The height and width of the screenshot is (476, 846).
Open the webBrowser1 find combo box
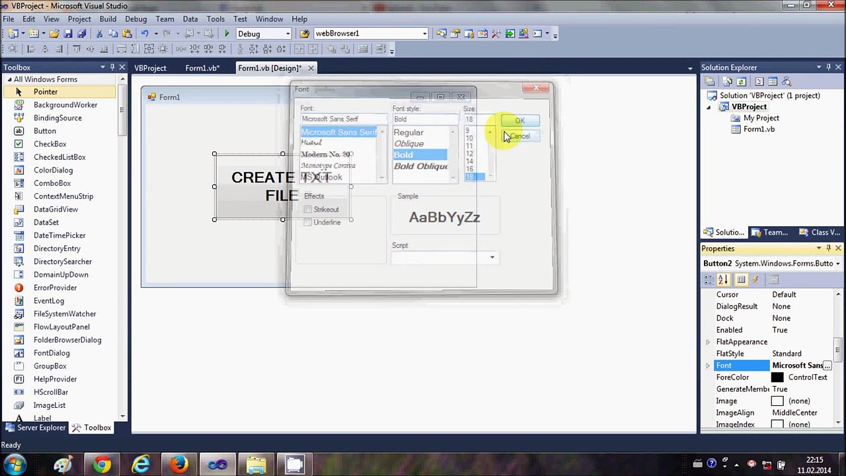pyautogui.click(x=424, y=34)
